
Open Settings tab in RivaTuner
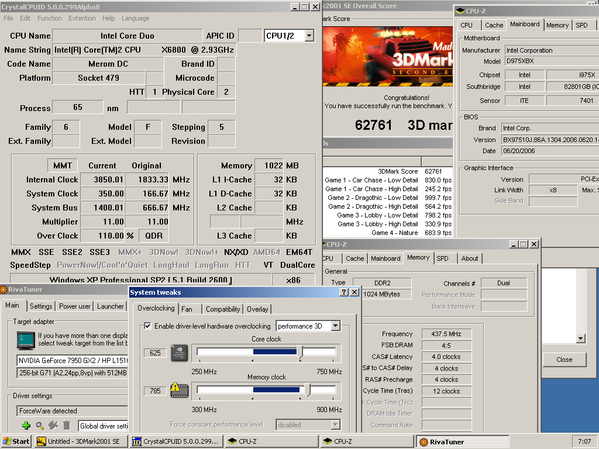tap(41, 306)
